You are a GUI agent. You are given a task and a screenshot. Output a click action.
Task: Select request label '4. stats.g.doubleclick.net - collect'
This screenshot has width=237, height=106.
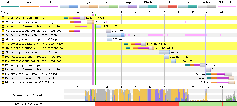pos(34,31)
